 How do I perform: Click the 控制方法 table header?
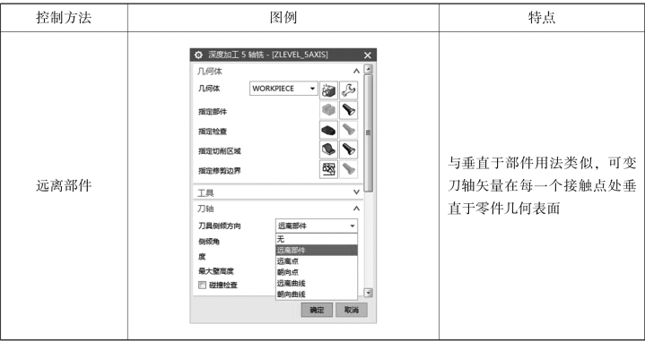(x=64, y=18)
